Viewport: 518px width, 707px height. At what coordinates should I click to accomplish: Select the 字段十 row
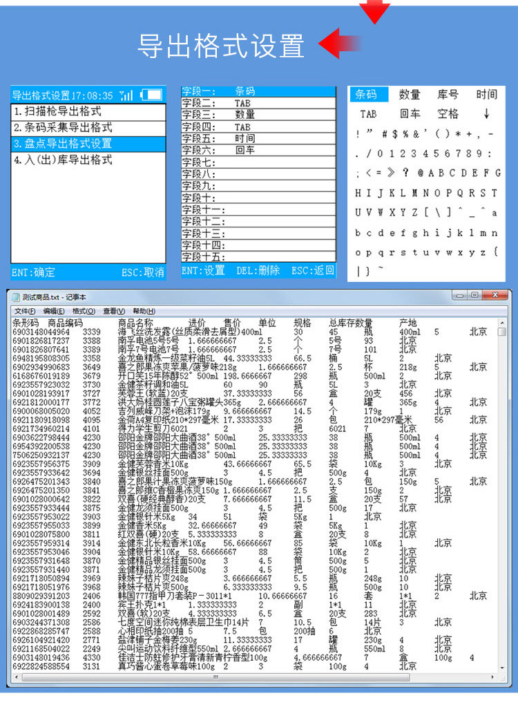point(258,198)
